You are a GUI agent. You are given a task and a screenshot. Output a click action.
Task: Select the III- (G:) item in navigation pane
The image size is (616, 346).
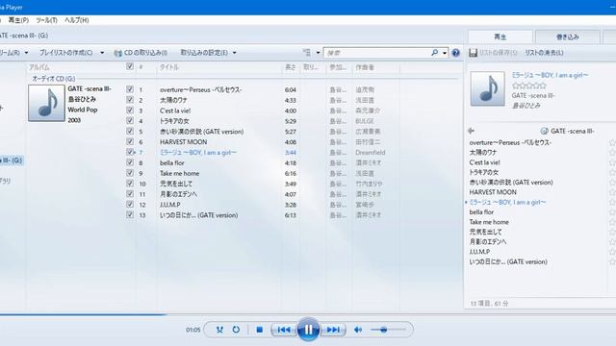(x=12, y=161)
